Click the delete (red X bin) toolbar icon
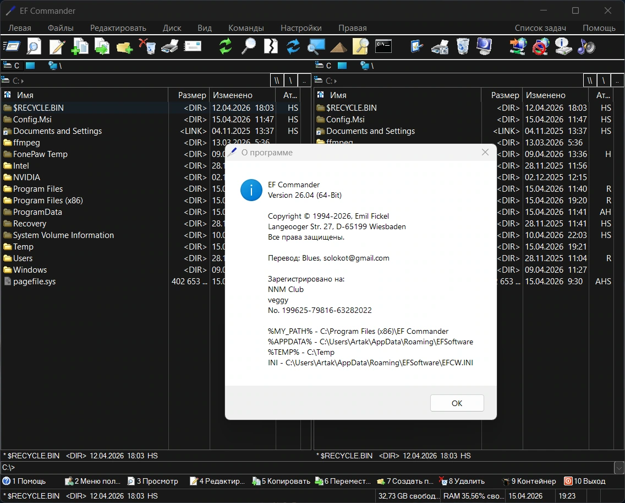 147,47
